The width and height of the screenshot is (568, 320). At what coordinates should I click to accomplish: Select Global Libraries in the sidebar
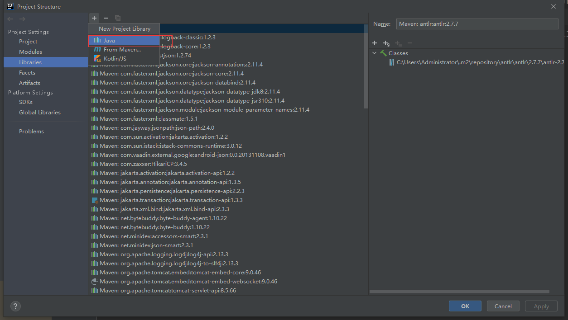(x=40, y=112)
